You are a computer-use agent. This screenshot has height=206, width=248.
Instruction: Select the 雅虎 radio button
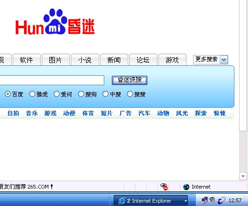click(32, 94)
